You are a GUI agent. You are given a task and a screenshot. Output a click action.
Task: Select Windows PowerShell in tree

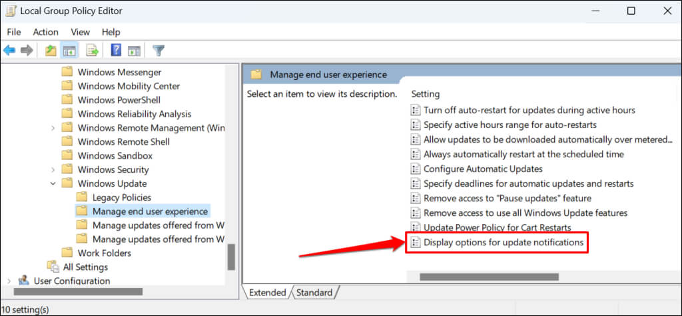(x=119, y=100)
